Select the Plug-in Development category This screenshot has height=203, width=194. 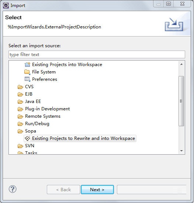pos(47,109)
